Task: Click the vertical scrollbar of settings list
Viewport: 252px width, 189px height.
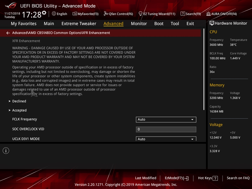Action: pyautogui.click(x=204, y=69)
